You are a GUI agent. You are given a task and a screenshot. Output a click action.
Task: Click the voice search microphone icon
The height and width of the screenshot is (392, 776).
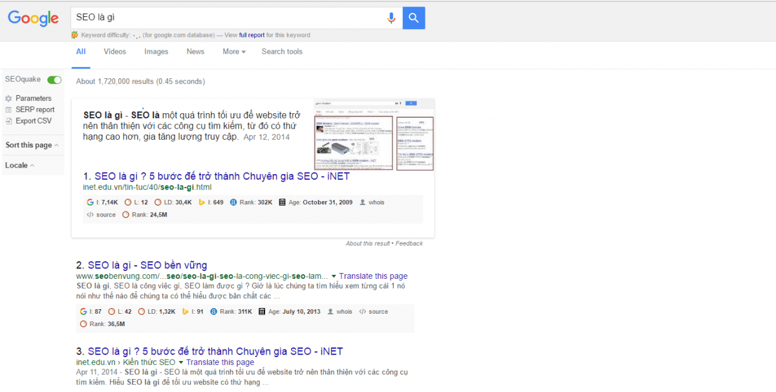click(391, 18)
